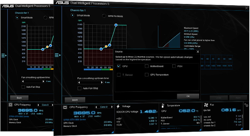Select the 1050 rpm curve point in the back window
The height and width of the screenshot is (136, 250).
click(51, 46)
